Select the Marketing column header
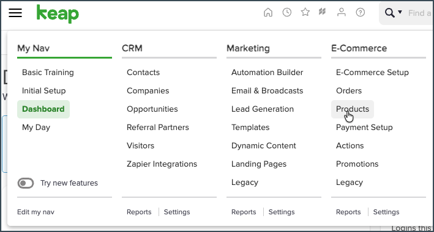Viewport: 434px width, 232px height. pyautogui.click(x=248, y=48)
